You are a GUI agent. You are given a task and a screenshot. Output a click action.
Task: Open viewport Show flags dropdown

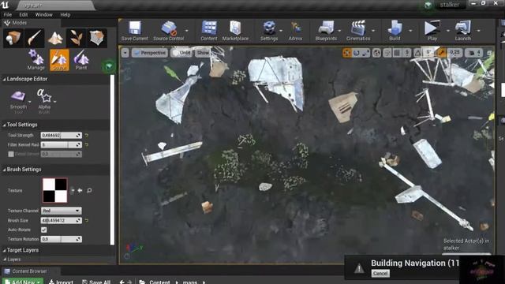[x=203, y=53]
